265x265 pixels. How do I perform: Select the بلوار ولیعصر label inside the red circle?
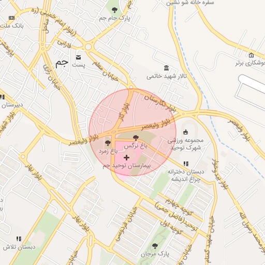click(156, 124)
